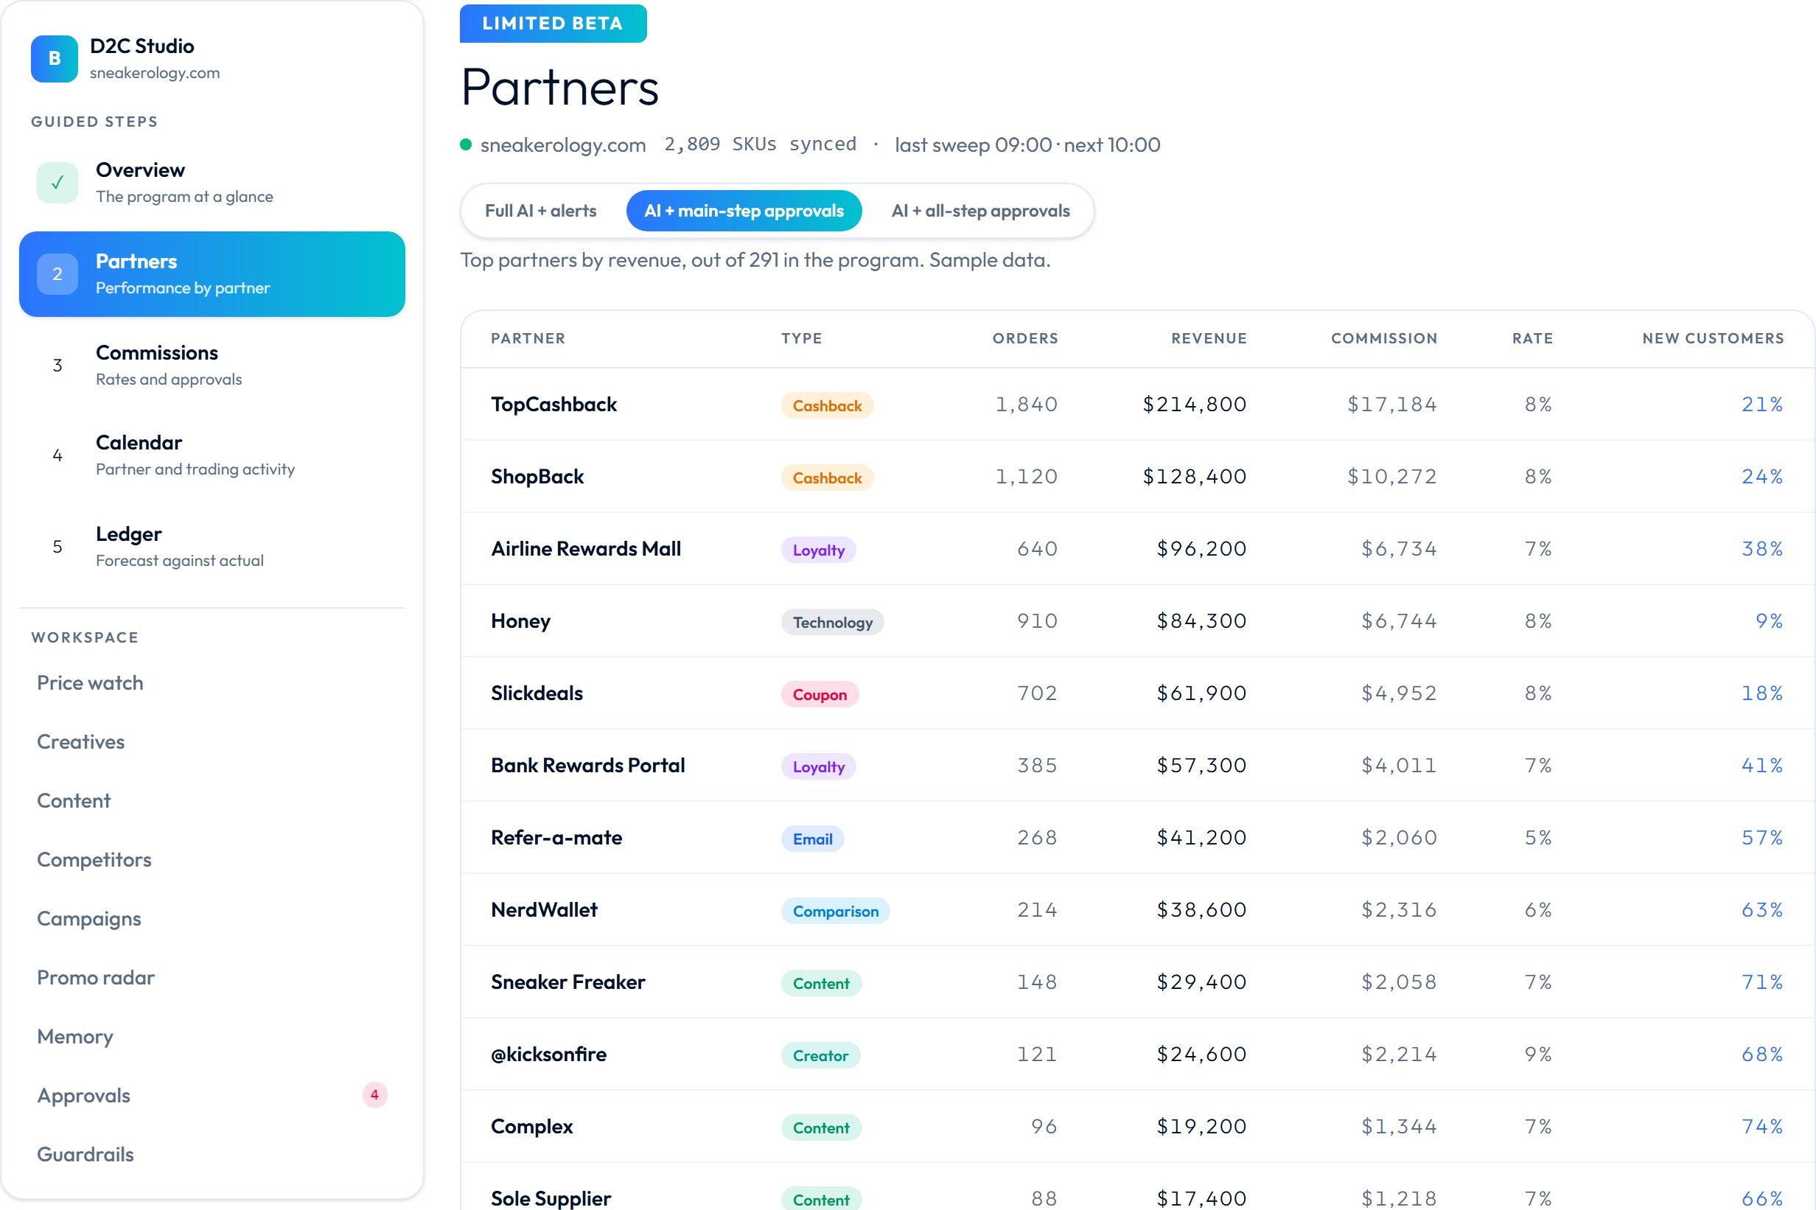Open the Guardrails workspace page
The image size is (1816, 1210).
click(x=212, y=1155)
